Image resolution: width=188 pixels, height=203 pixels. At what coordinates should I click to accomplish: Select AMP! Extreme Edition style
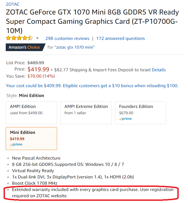86,113
